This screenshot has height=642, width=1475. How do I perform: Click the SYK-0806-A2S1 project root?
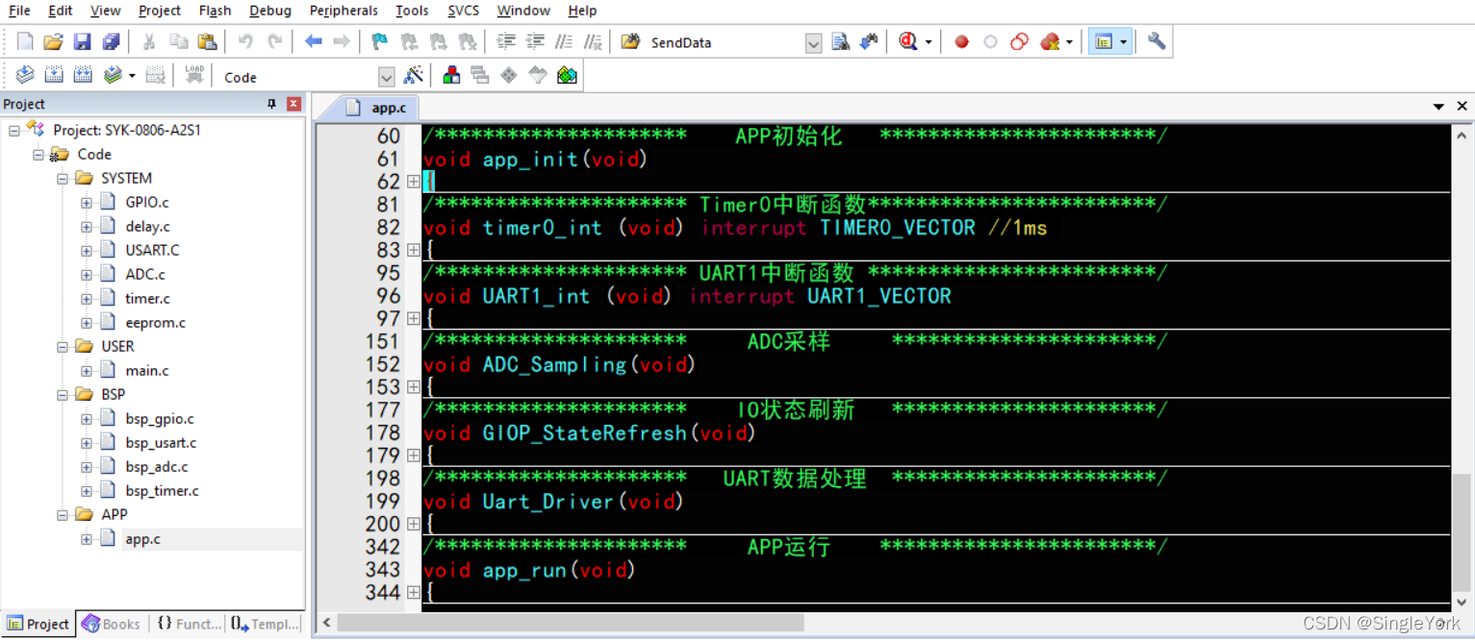[127, 130]
